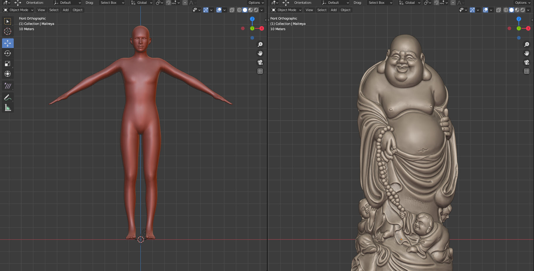Image resolution: width=534 pixels, height=271 pixels.
Task: Click Z axis on left viewport gizmo
Action: 252,19
